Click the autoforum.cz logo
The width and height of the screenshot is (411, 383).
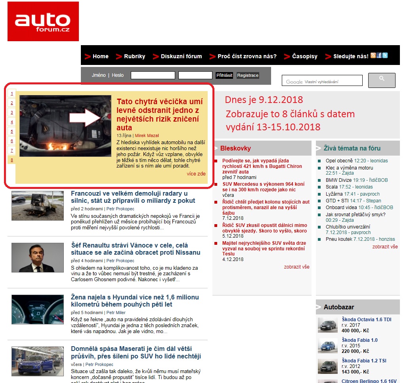pos(43,21)
